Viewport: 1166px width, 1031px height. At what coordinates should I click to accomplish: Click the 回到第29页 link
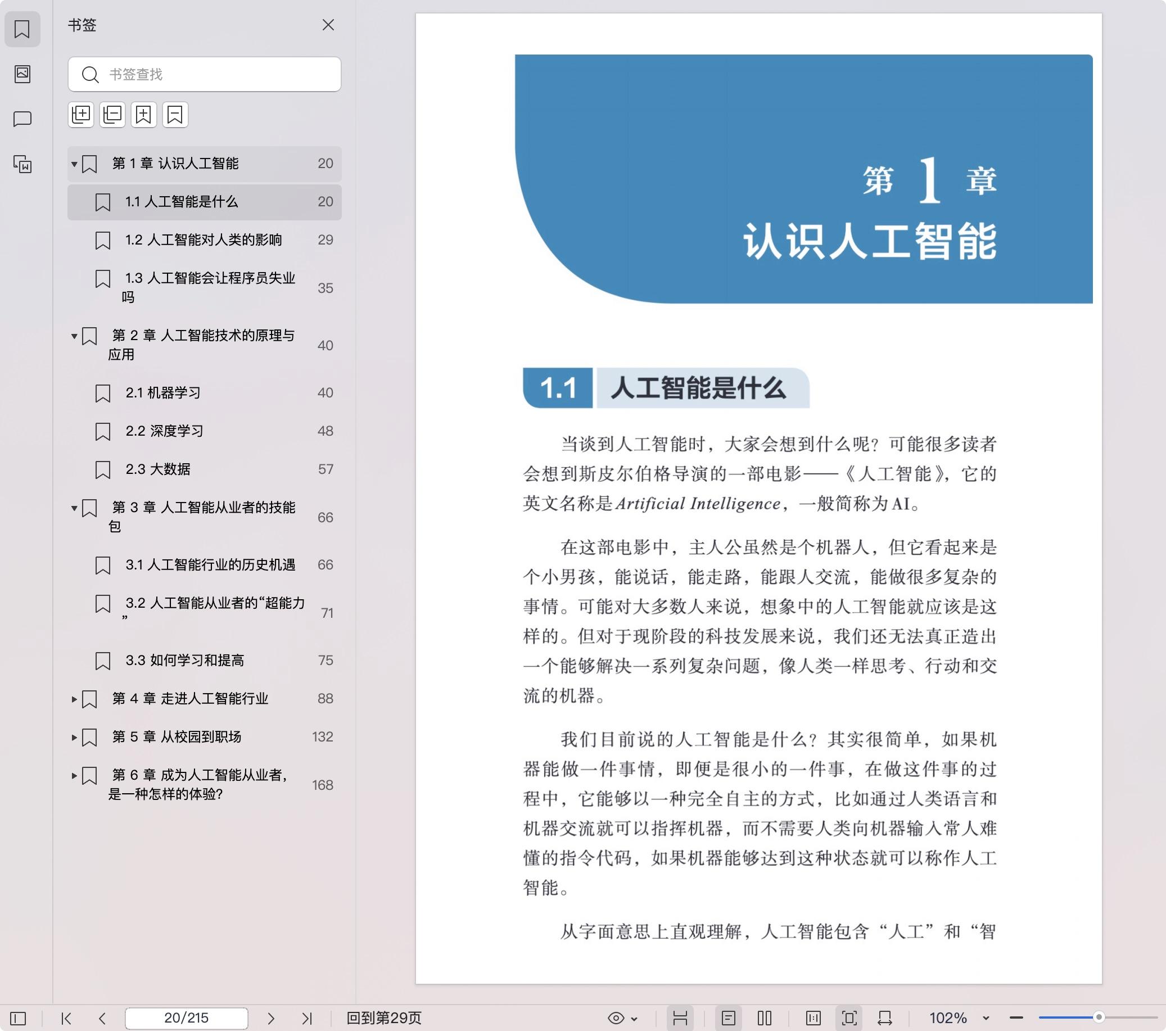pos(384,1018)
